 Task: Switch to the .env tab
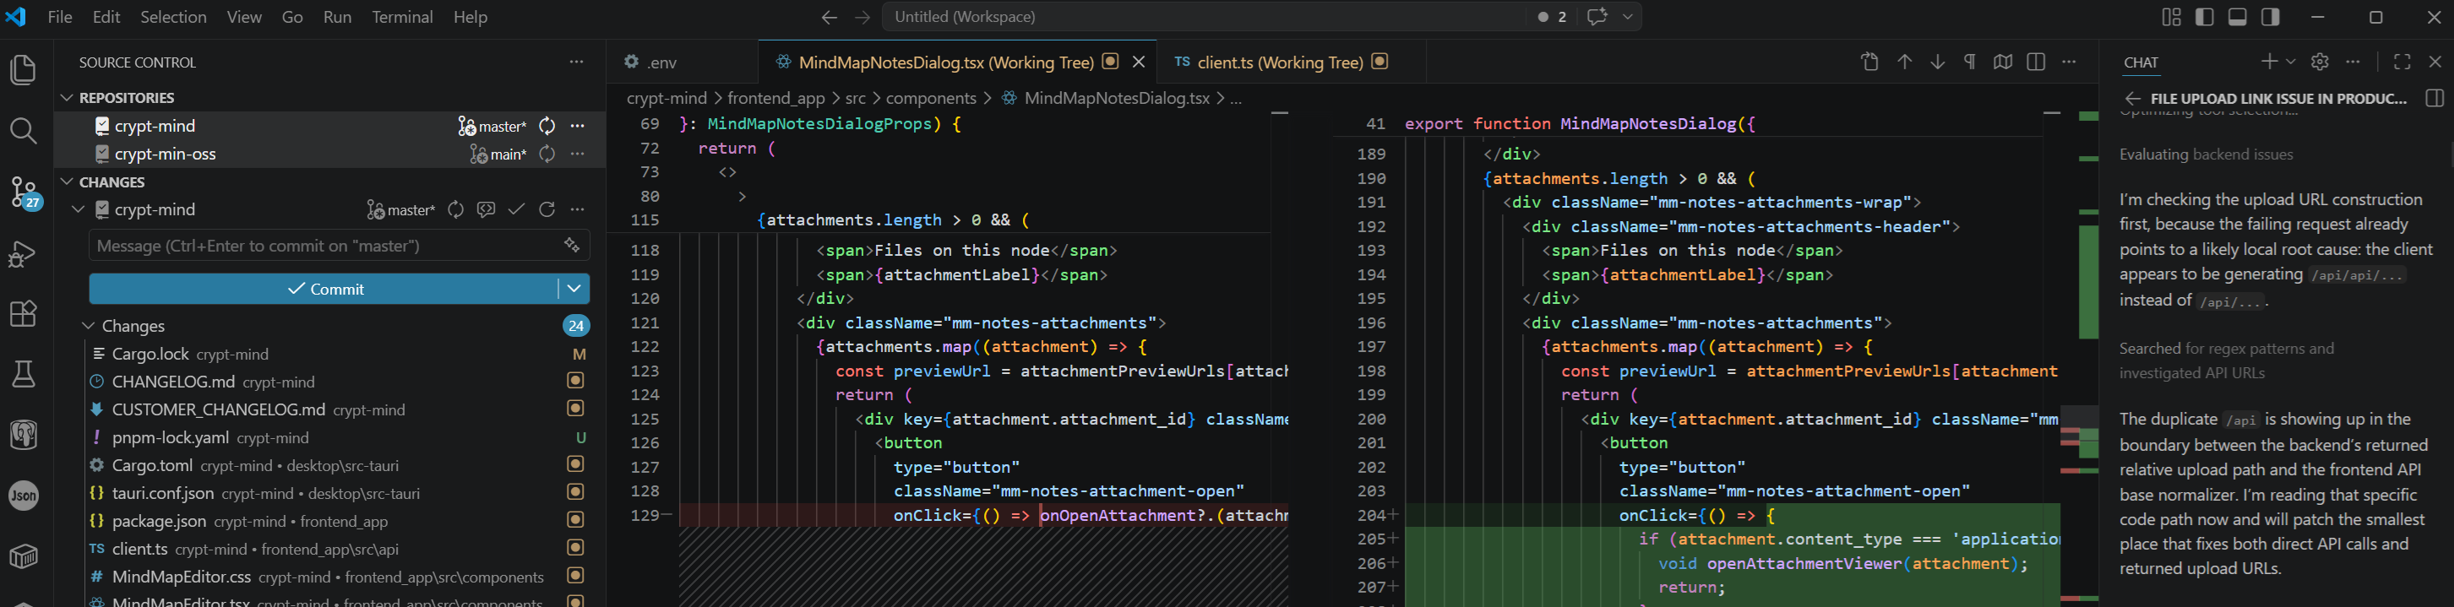681,62
